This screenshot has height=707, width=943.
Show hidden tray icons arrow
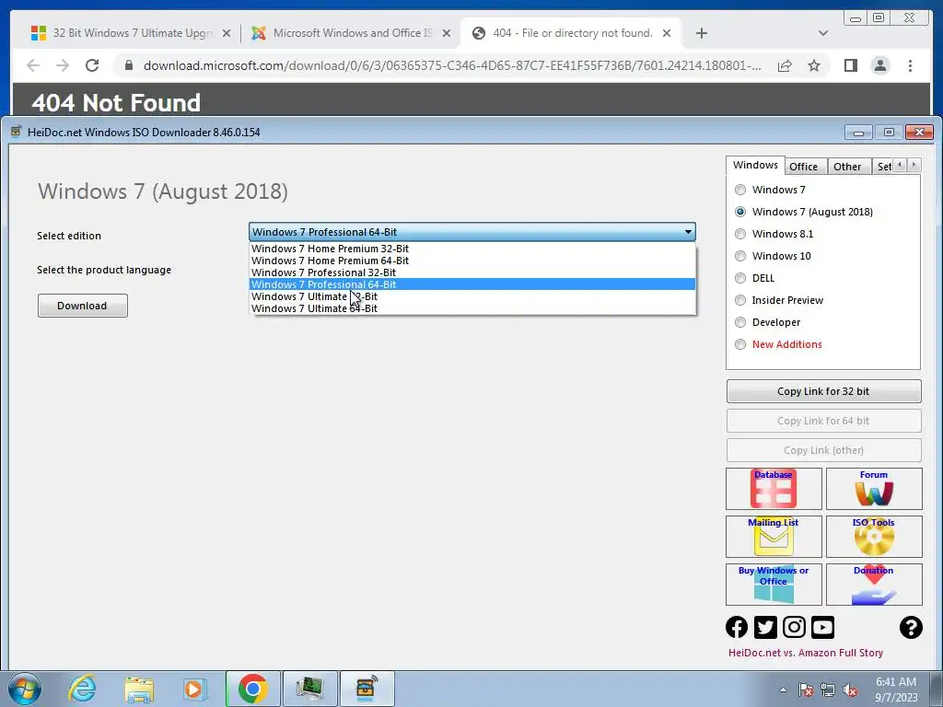click(x=783, y=690)
